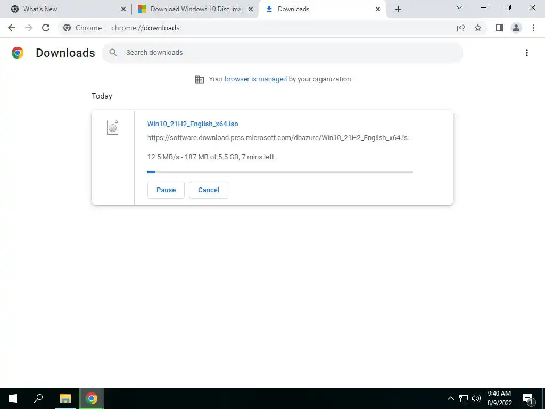Open the browser side panel
Screen dimensions: 545x409
pyautogui.click(x=499, y=28)
